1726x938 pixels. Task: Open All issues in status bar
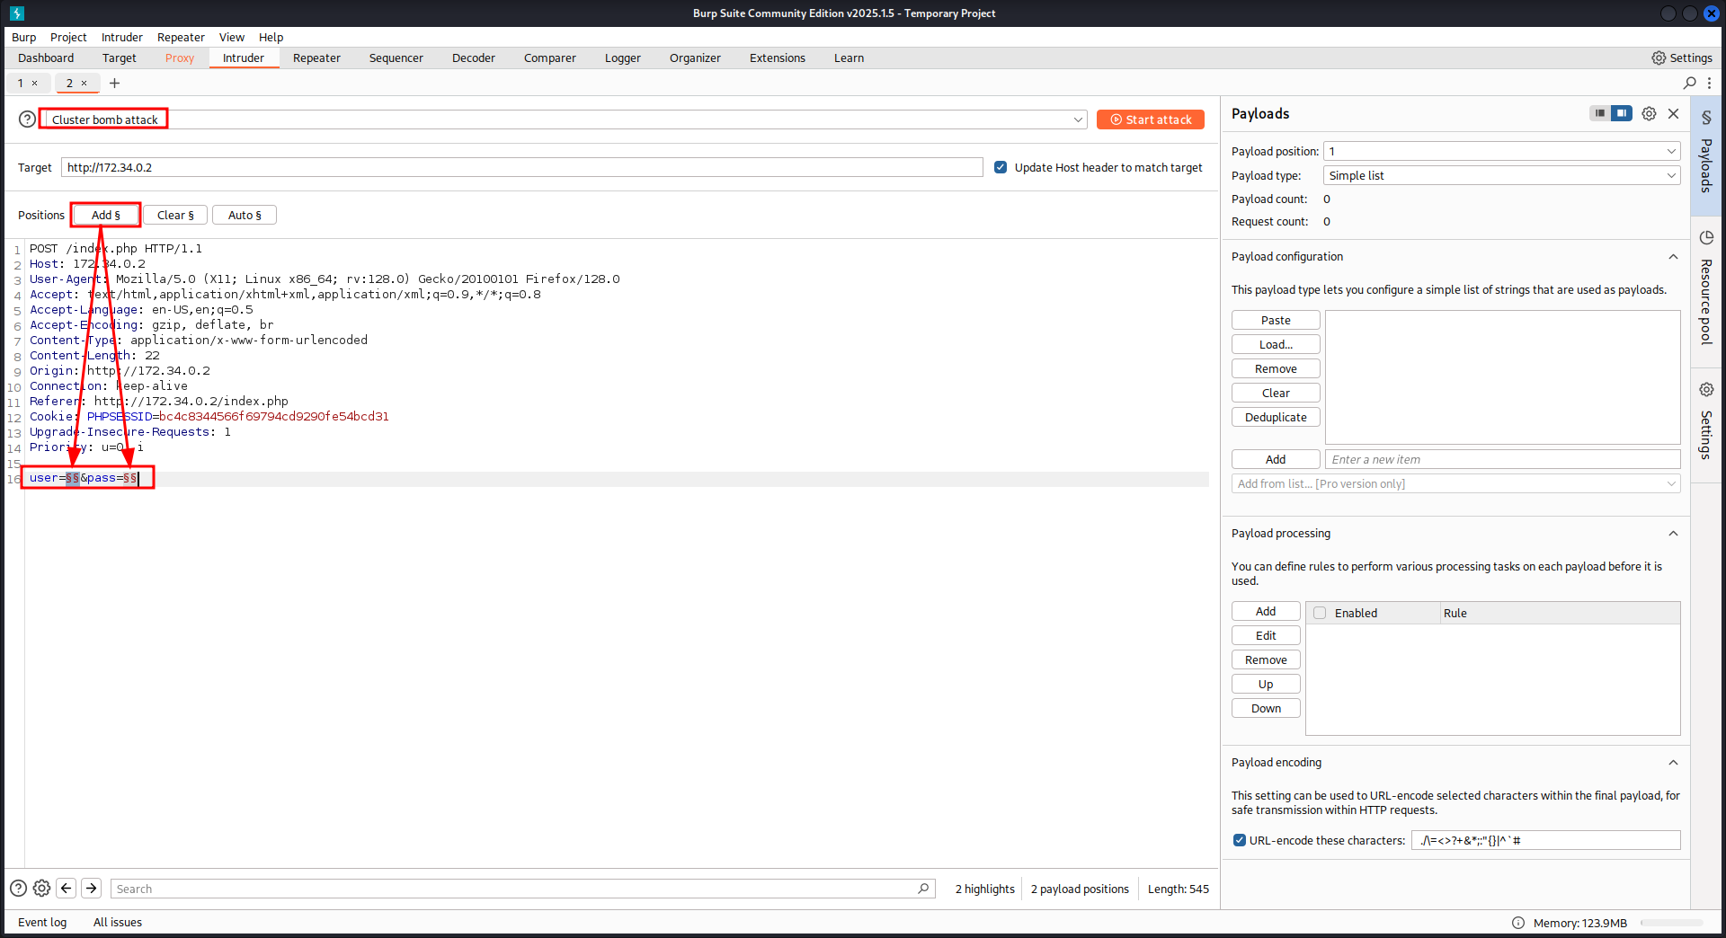coord(118,923)
